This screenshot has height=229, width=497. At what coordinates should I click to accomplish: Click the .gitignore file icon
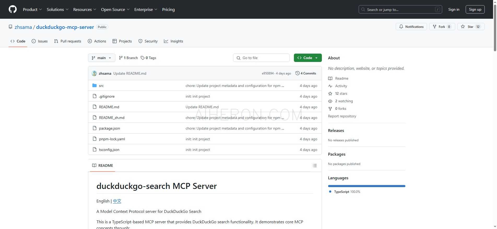click(94, 96)
